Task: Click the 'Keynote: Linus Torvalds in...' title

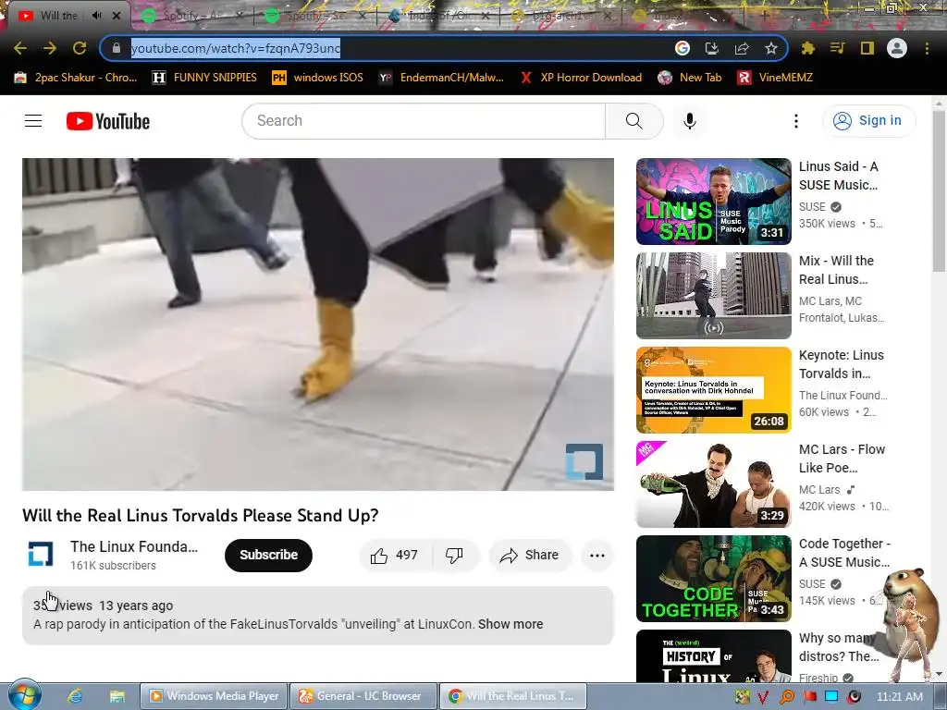Action: 842,364
